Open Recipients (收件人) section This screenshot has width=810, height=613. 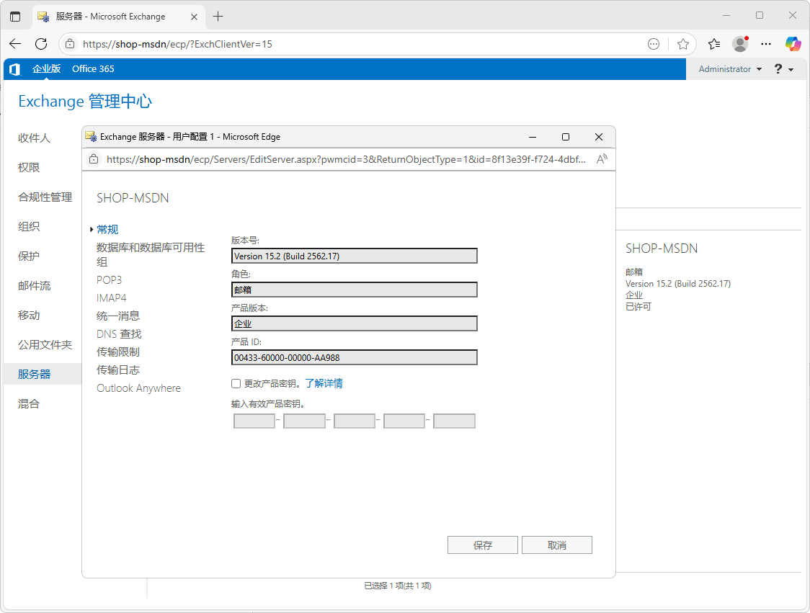34,138
